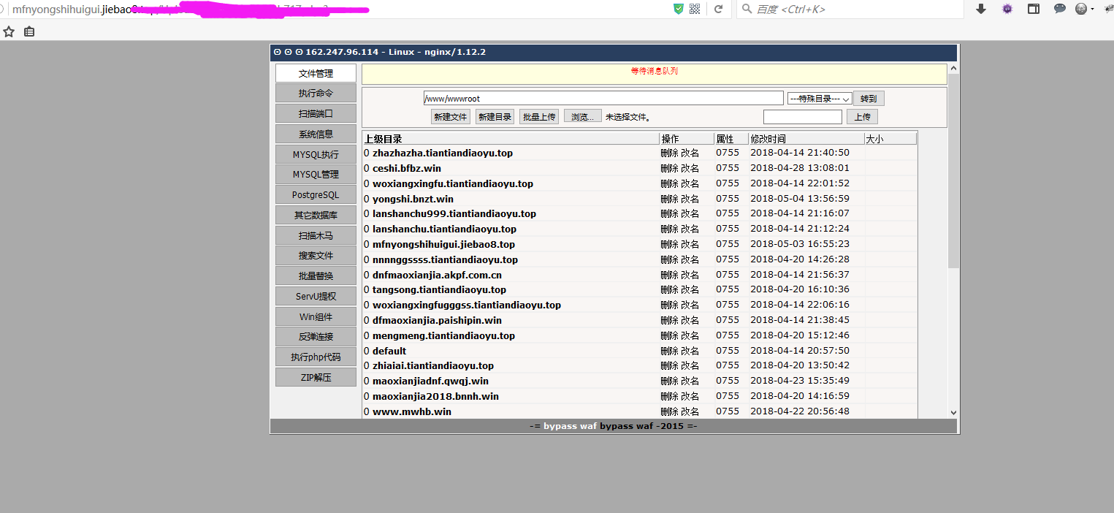Open downloads arrow icon
1114x513 pixels.
tap(981, 9)
